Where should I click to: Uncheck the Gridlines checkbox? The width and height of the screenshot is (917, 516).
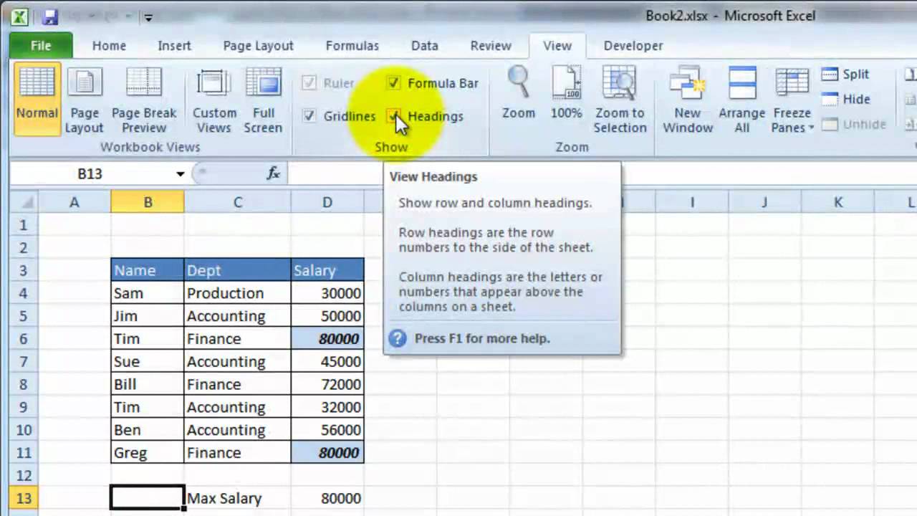[309, 116]
